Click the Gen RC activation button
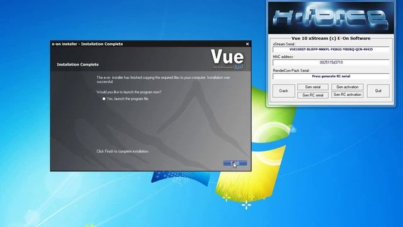403x227 pixels. (x=347, y=95)
